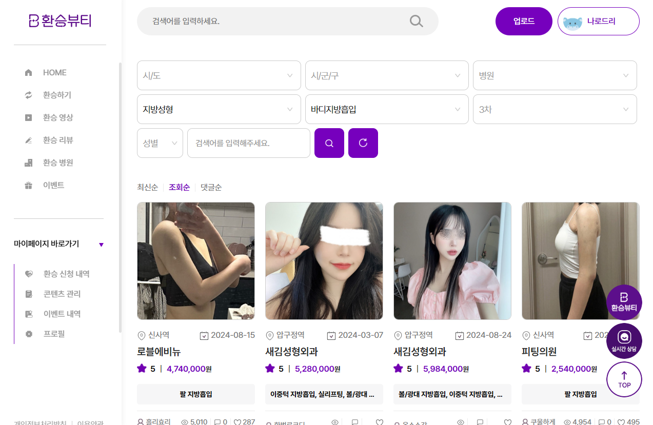Open the 실시간 상담 chat button
Screen dimensions: 653x425
tap(624, 341)
